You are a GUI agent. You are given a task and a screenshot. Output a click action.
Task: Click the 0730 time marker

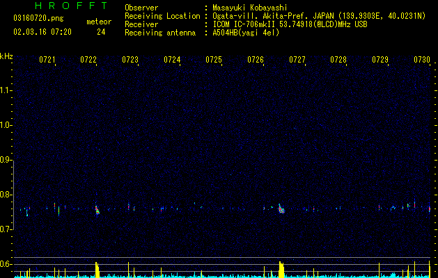point(422,60)
